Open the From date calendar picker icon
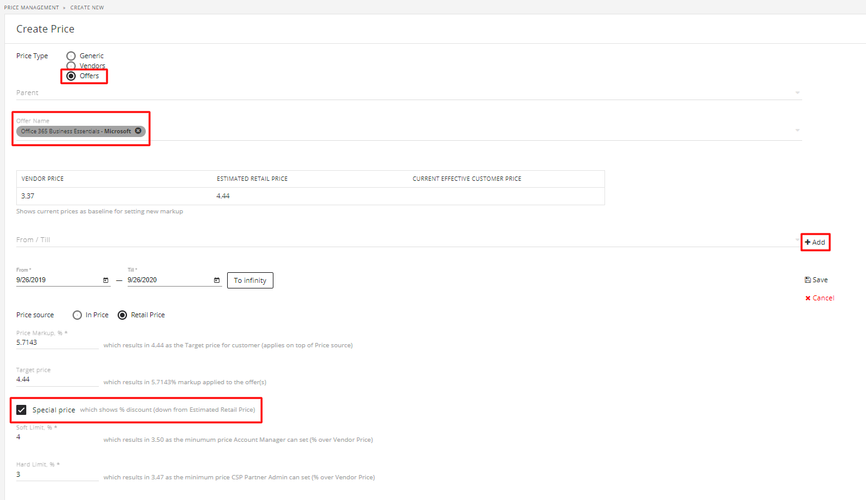Viewport: 866px width, 500px height. (106, 280)
